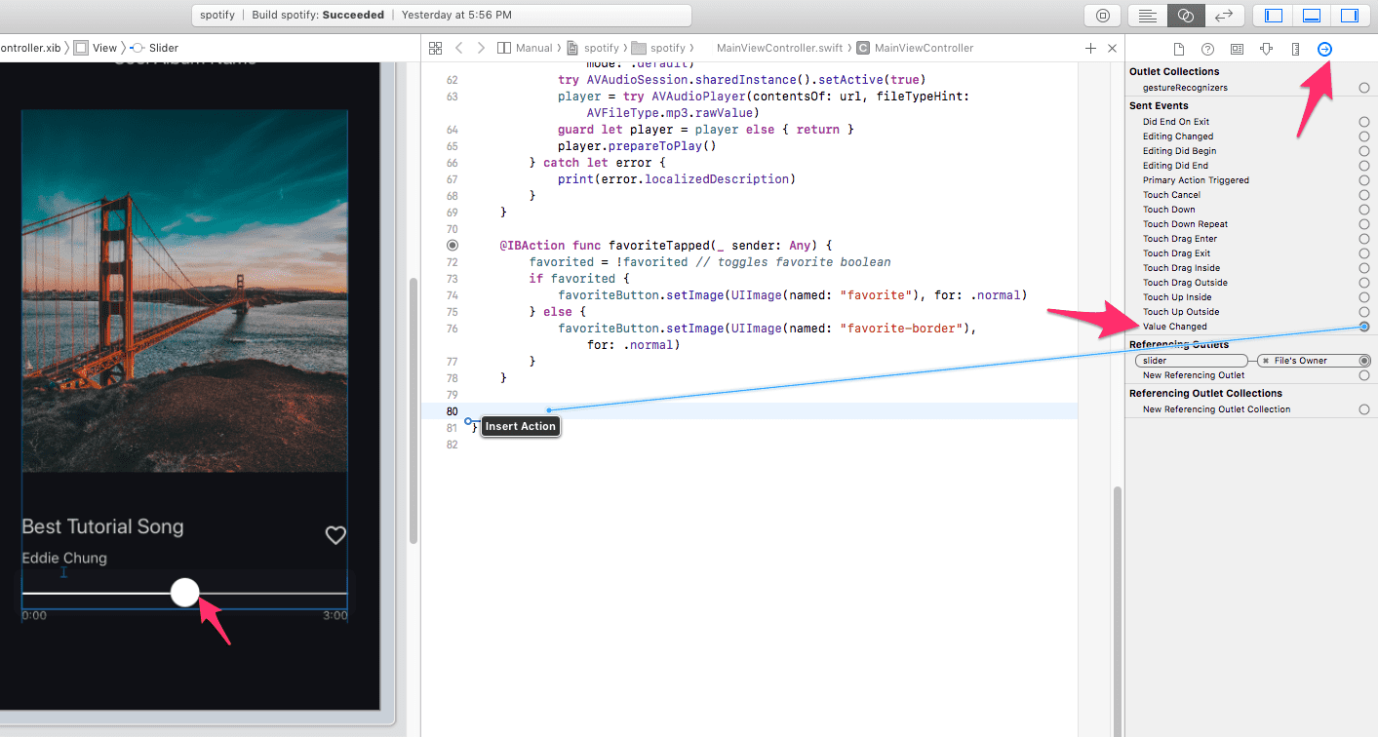Screen dimensions: 1378x737
Task: Select the Slider breadcrumb item
Action: pyautogui.click(x=154, y=48)
